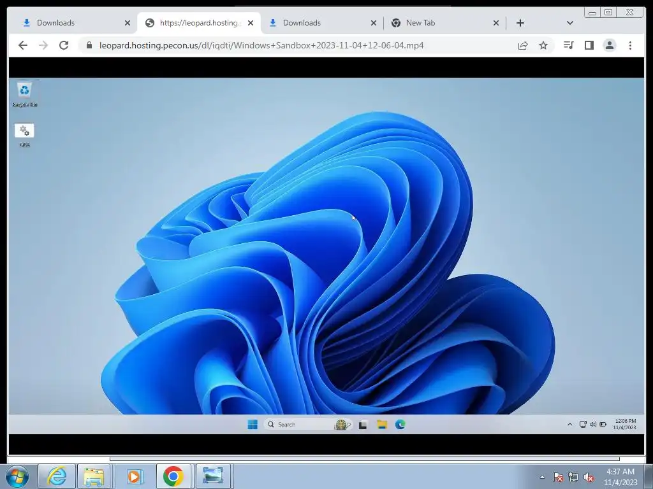The image size is (653, 489).
Task: Close the first Downloads tab
Action: click(128, 23)
